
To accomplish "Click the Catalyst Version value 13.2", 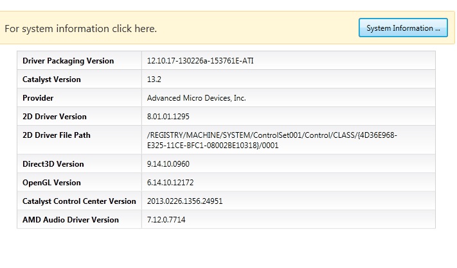I will point(154,80).
